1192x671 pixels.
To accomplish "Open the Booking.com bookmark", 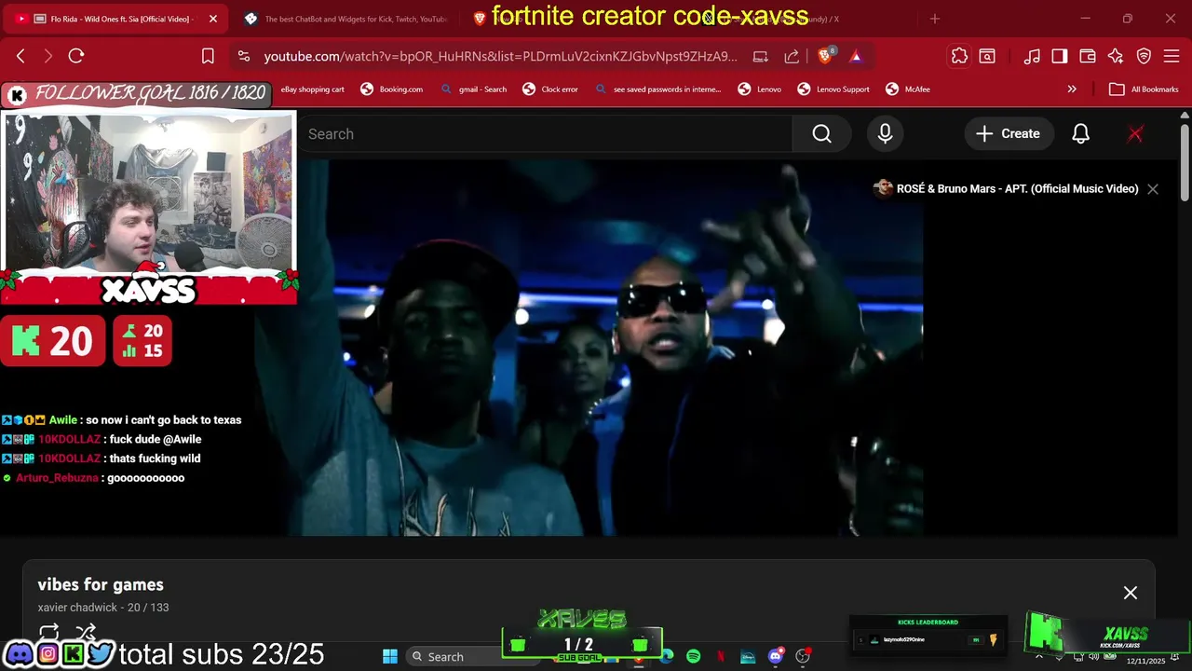I will 392,89.
